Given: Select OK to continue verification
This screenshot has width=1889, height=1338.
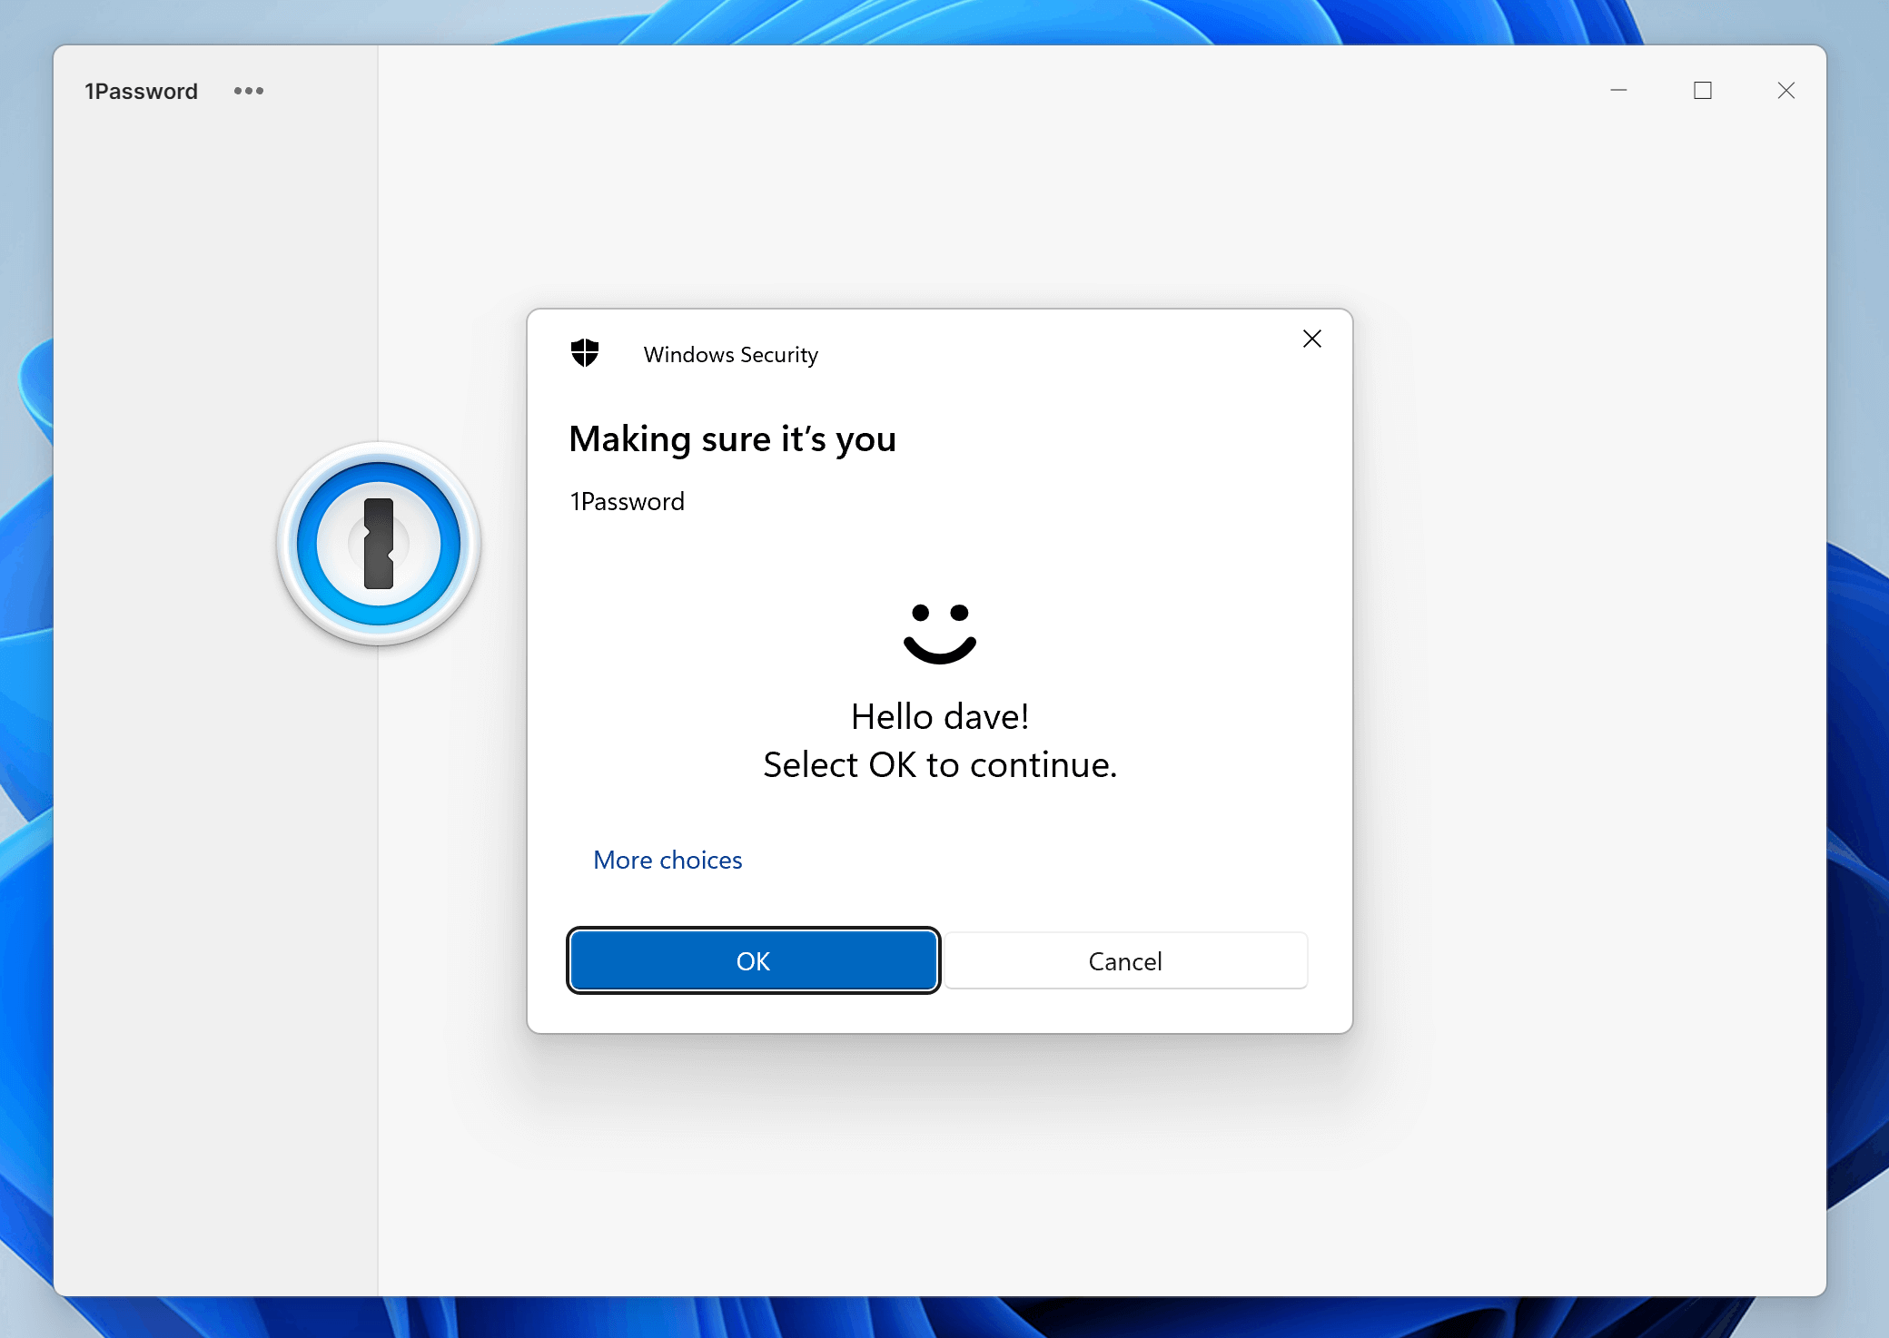Looking at the screenshot, I should tap(753, 960).
